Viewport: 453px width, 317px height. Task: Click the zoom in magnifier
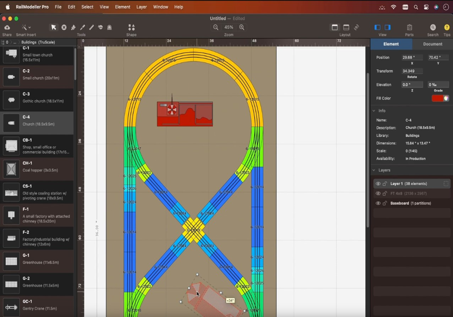[242, 28]
